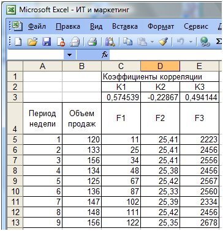This screenshot has width=223, height=231.
Task: Select sales volume cell 133
Action: coord(81,150)
